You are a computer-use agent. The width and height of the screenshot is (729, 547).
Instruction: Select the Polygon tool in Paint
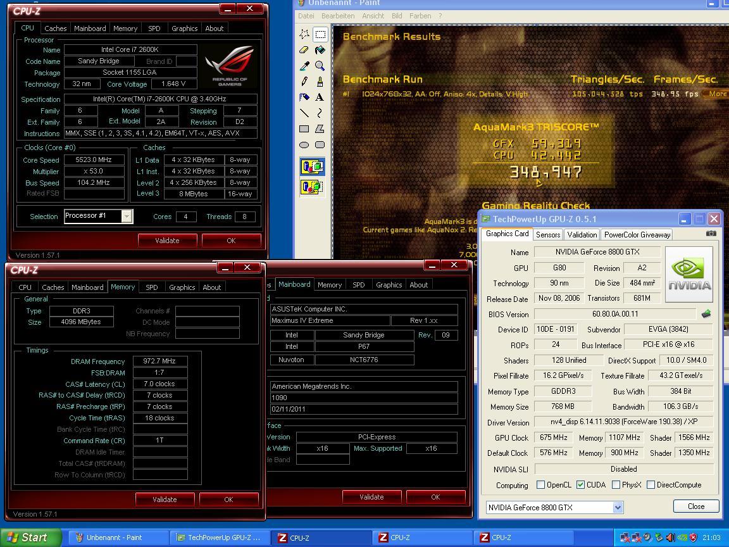320,129
